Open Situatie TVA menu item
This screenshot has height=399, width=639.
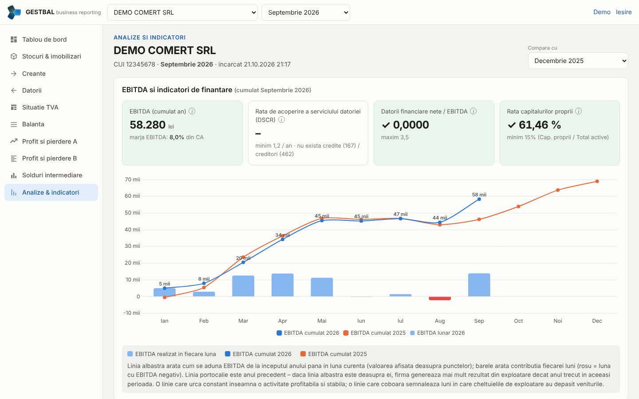(x=51, y=107)
